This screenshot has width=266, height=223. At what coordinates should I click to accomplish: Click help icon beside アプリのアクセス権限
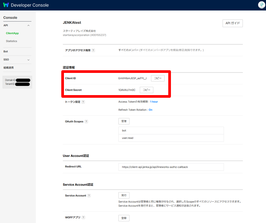(x=93, y=50)
